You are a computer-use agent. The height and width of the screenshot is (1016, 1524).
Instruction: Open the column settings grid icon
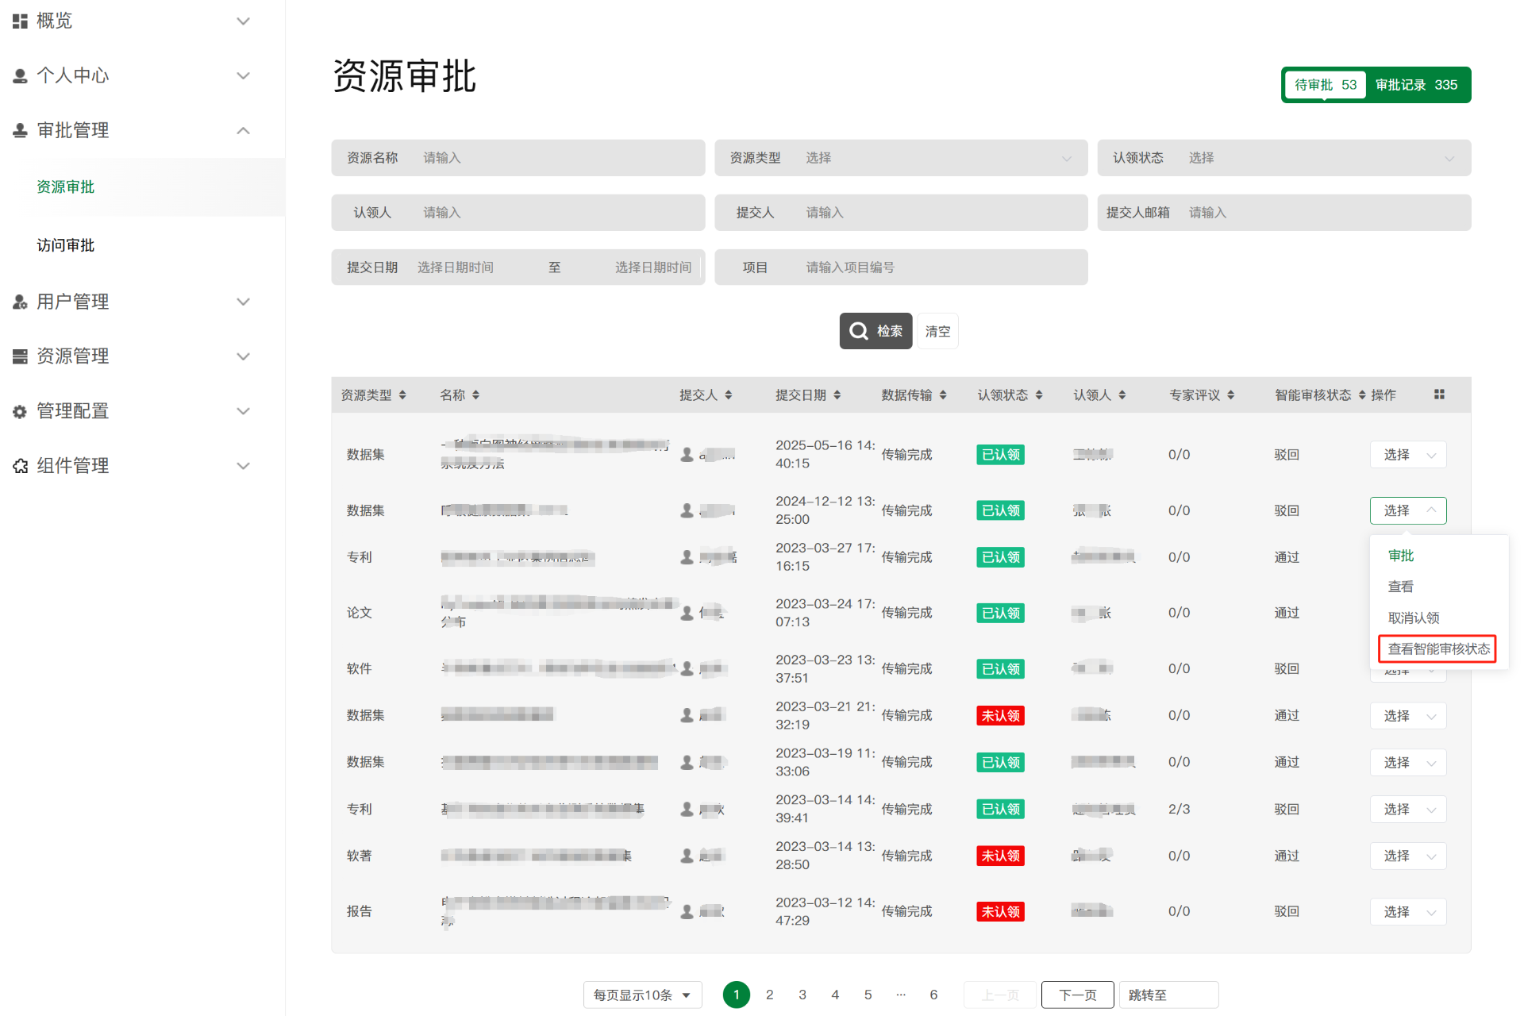(1439, 394)
